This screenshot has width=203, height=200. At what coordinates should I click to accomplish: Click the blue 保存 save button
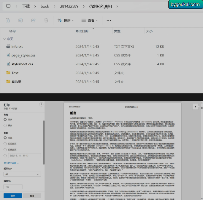[x=13, y=196]
